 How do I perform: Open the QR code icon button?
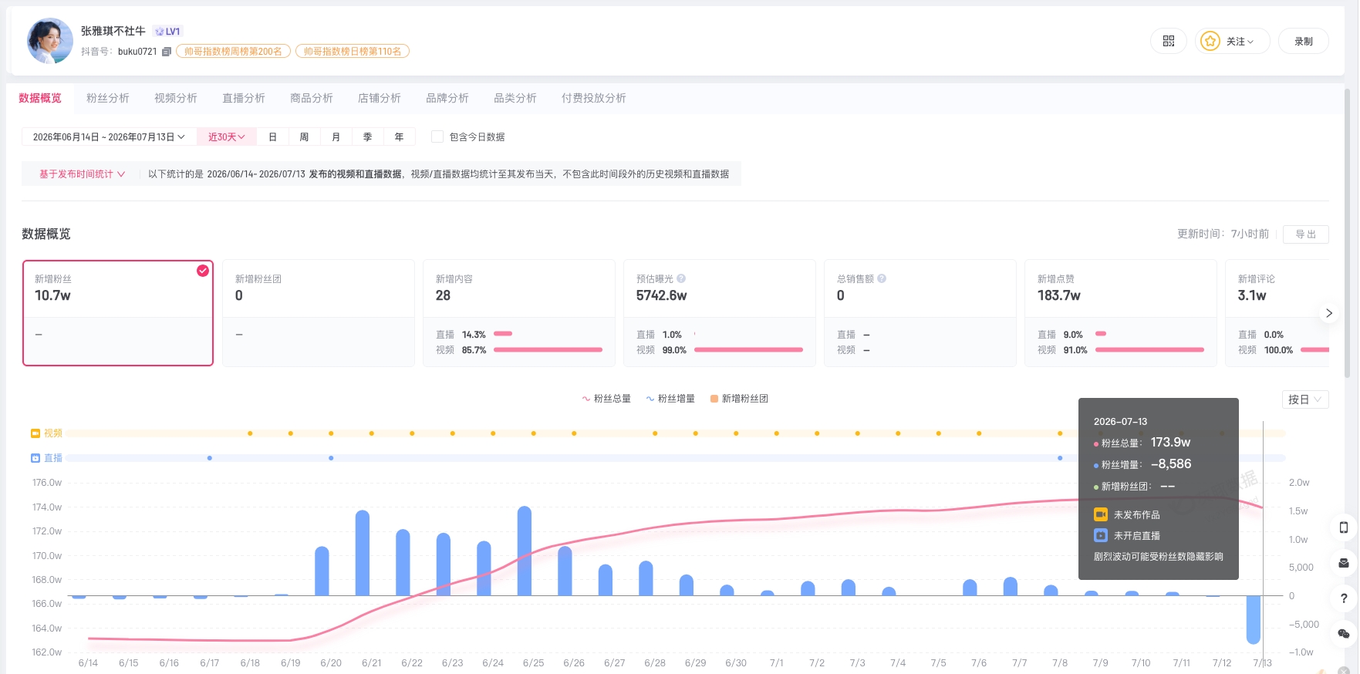1168,41
